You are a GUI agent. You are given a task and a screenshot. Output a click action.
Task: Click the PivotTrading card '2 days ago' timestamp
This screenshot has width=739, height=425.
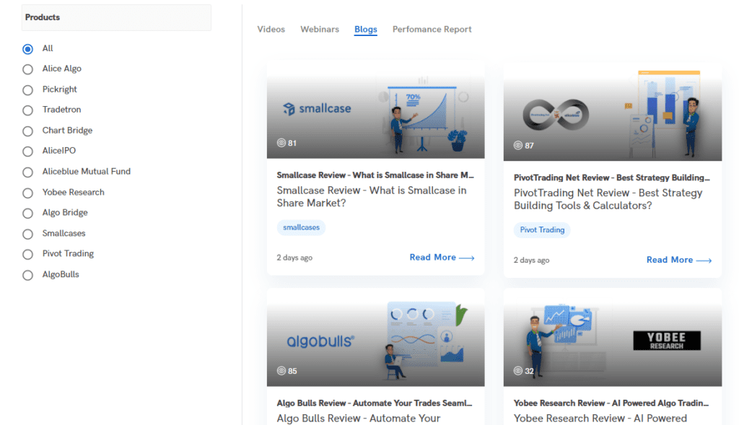[x=532, y=260]
